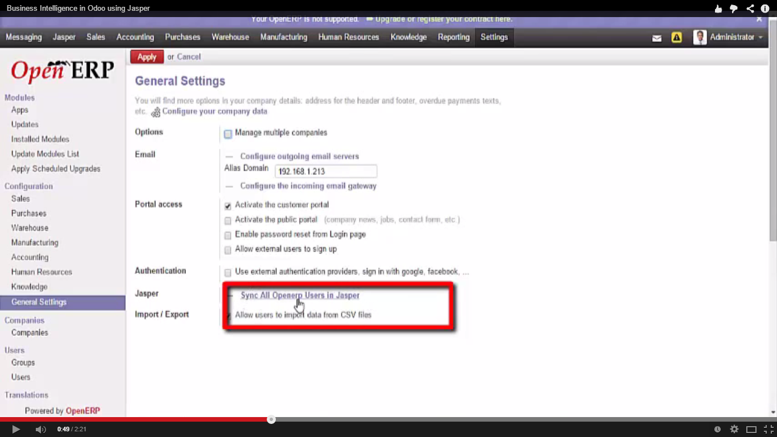Enter fullscreen video mode

coord(768,429)
